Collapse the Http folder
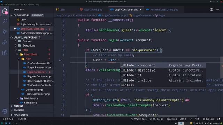223x125 pixels. click(25, 50)
